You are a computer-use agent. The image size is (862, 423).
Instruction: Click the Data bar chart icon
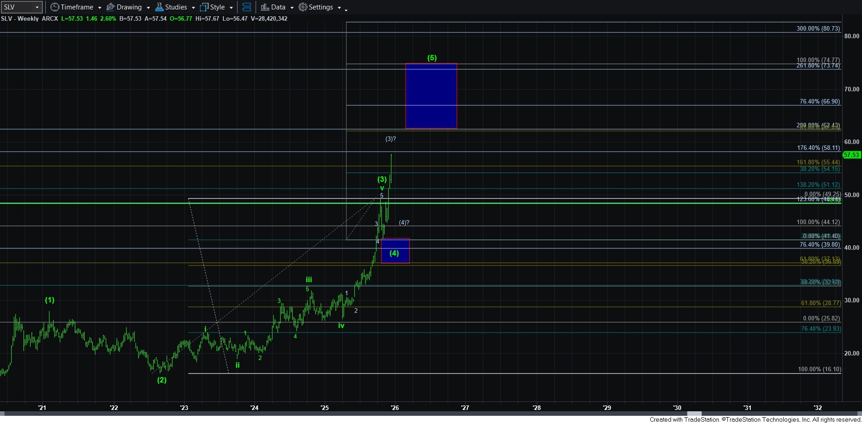[265, 7]
